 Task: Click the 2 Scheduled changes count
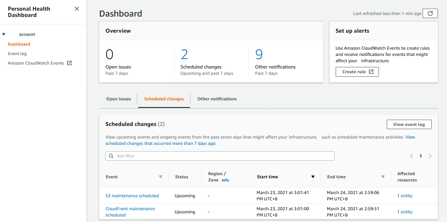pos(185,54)
